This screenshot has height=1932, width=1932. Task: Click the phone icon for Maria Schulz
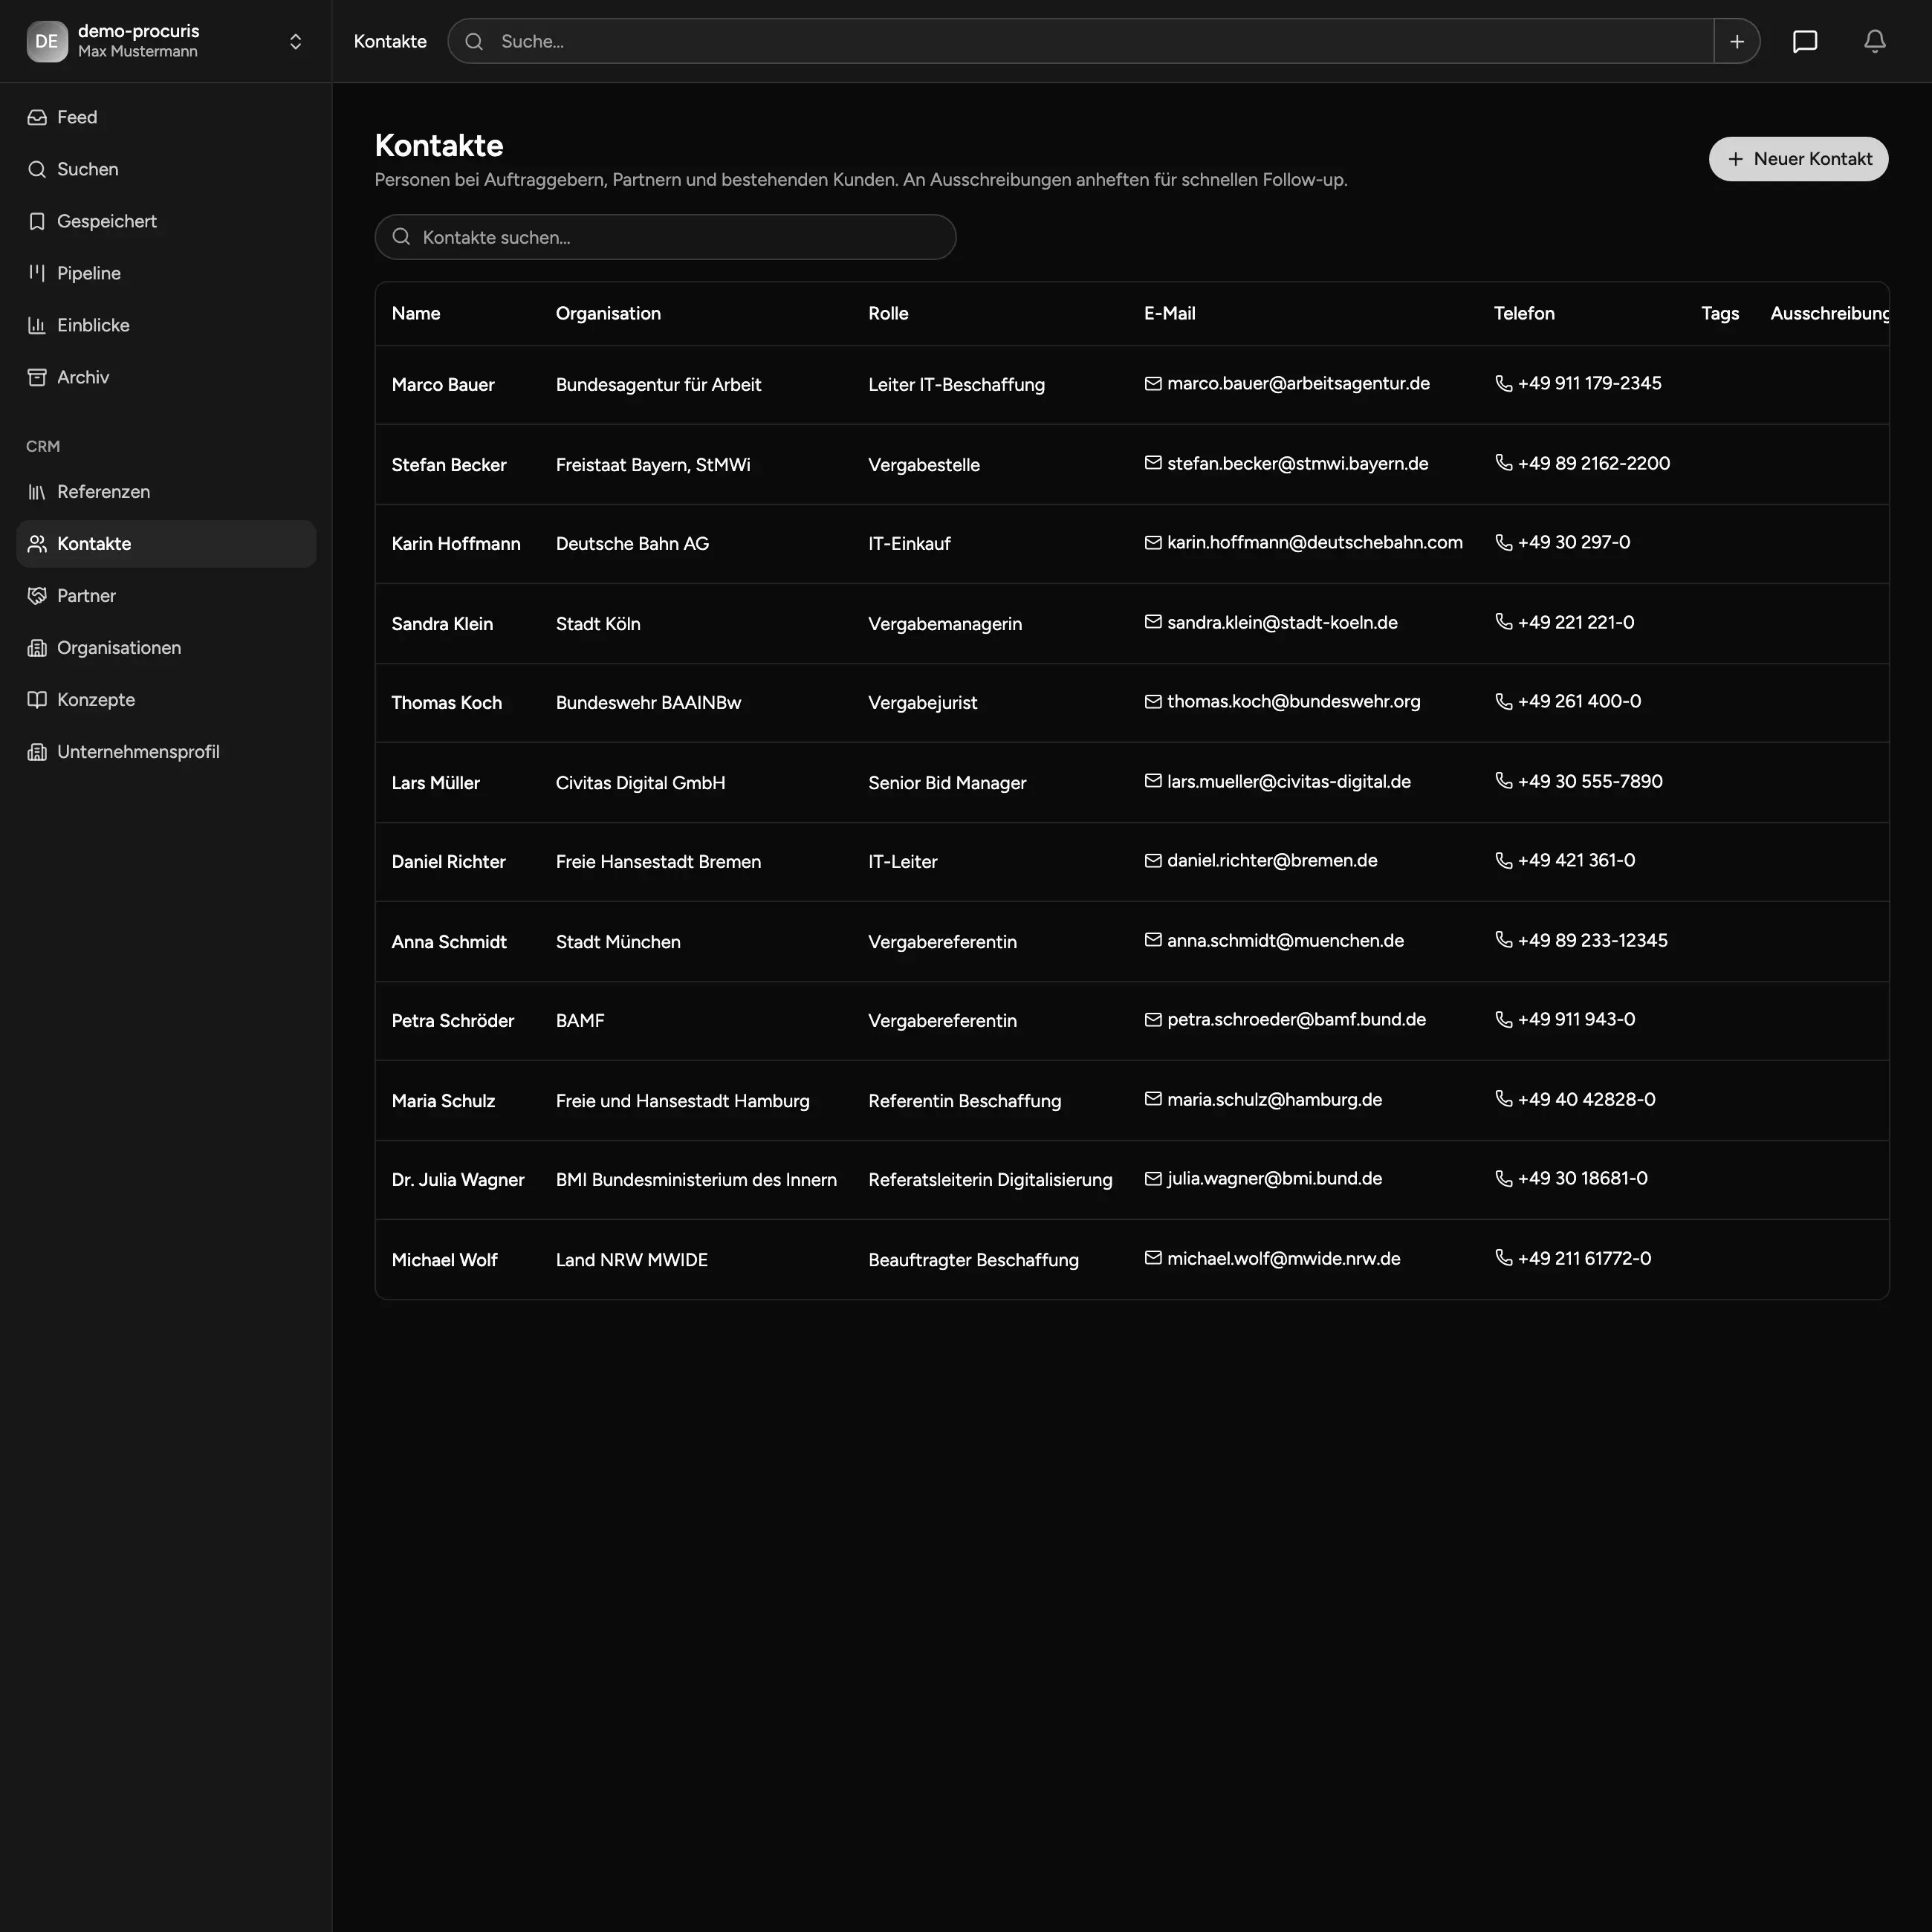1503,1099
